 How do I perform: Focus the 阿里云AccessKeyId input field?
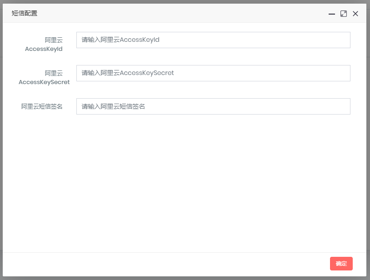point(213,40)
